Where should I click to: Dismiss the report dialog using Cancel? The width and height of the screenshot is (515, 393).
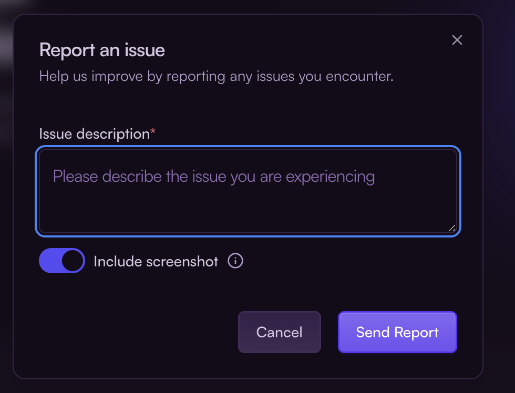pyautogui.click(x=279, y=332)
